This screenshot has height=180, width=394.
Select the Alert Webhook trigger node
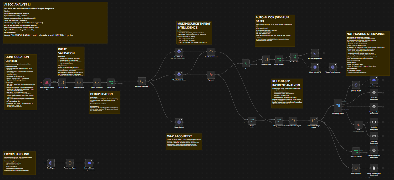point(47,82)
